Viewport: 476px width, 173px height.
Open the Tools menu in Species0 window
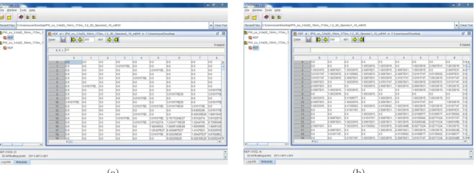click(23, 11)
